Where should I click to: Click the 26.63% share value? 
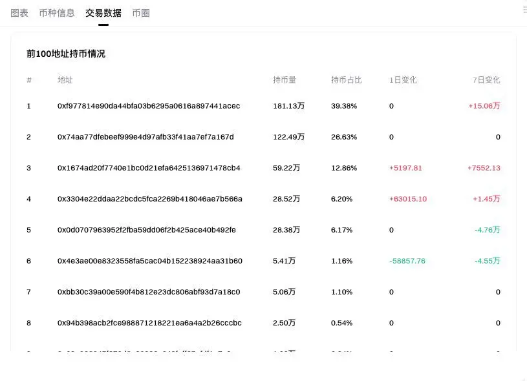coord(344,137)
